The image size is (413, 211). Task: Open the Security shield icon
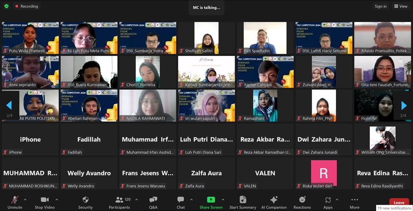pyautogui.click(x=85, y=200)
